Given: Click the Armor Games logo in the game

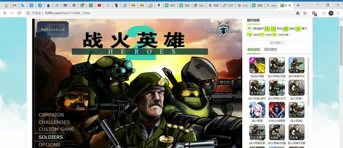Looking at the screenshot, I should tap(224, 29).
